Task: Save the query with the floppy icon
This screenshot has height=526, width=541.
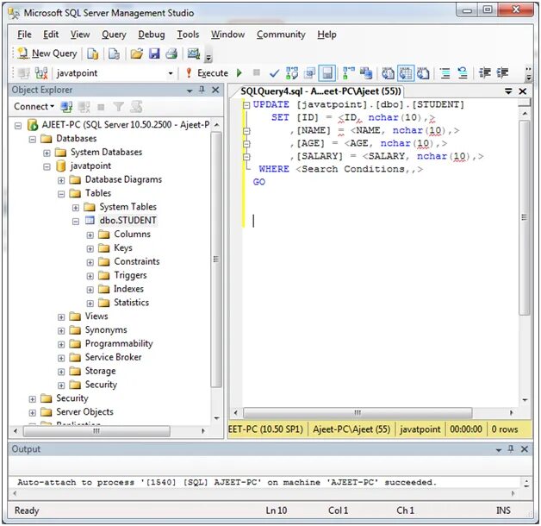Action: (x=154, y=53)
